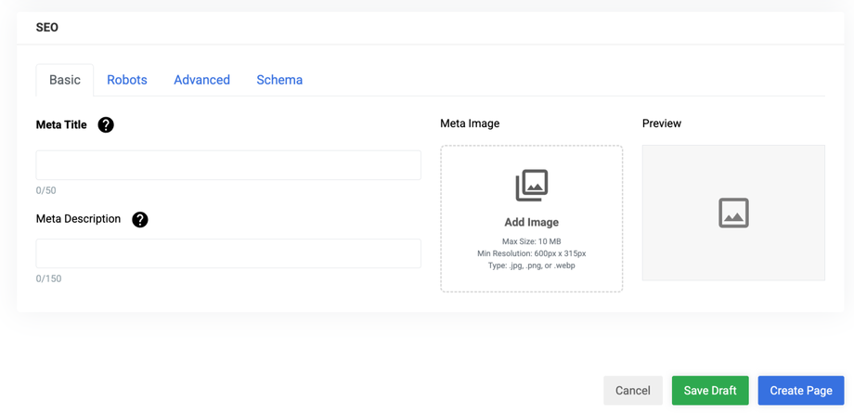Click the green Save Draft button
This screenshot has height=414, width=854.
(710, 391)
